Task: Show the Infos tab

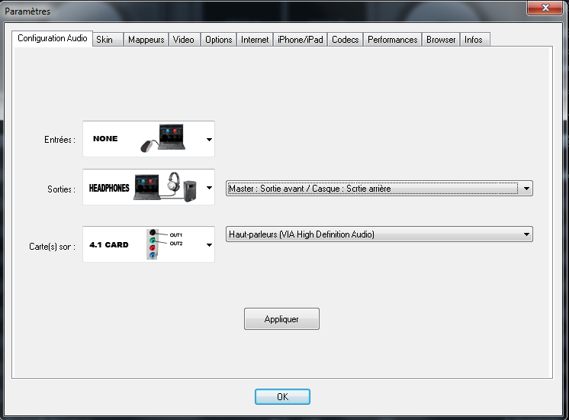Action: click(x=474, y=39)
